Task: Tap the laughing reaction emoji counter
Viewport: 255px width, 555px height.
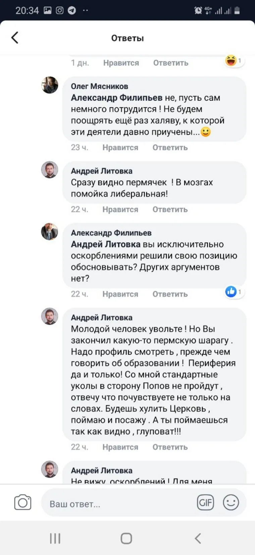Action: coord(234,61)
